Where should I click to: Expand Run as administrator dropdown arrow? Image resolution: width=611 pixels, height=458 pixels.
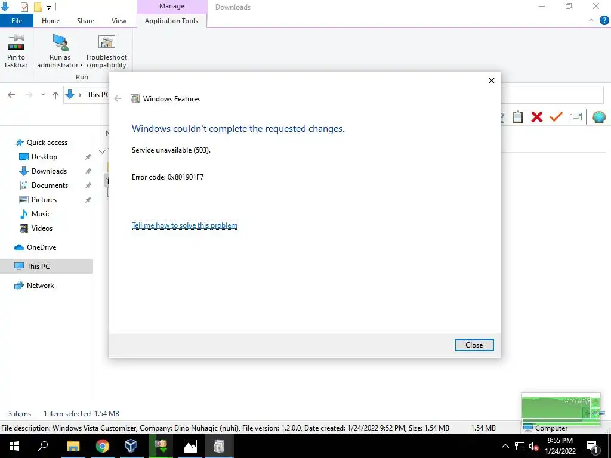tap(81, 66)
